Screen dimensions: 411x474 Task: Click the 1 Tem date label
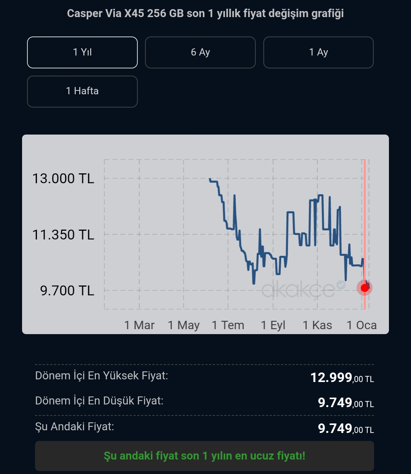[x=228, y=325]
